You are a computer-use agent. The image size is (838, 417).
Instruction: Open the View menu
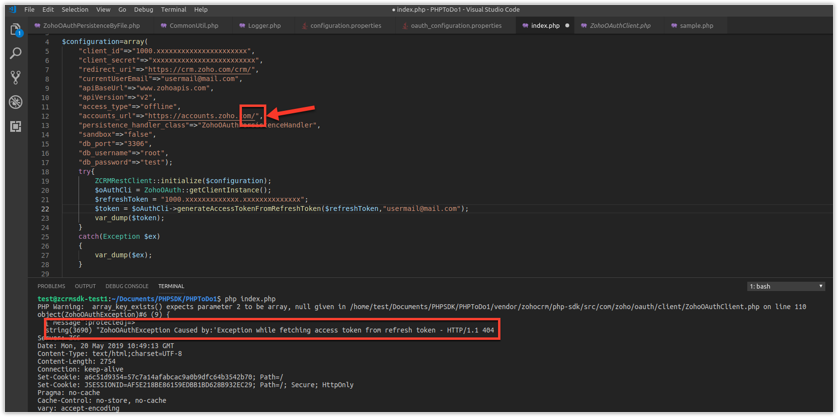pos(103,9)
